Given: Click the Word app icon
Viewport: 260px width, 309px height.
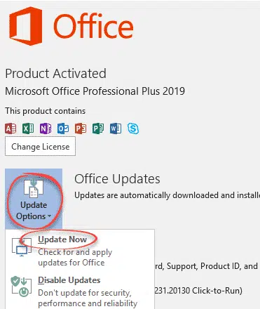Looking at the screenshot, I should pos(116,129).
